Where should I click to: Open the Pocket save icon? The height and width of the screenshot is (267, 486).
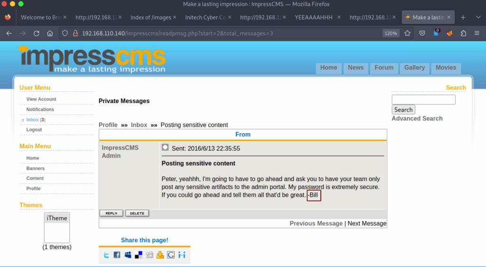click(422, 33)
